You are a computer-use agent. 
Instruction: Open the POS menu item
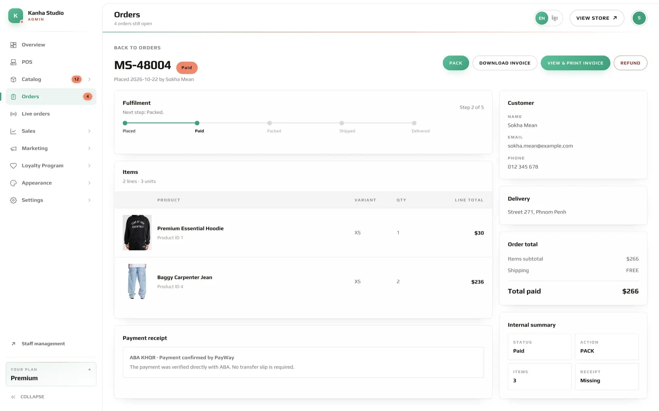pos(51,62)
